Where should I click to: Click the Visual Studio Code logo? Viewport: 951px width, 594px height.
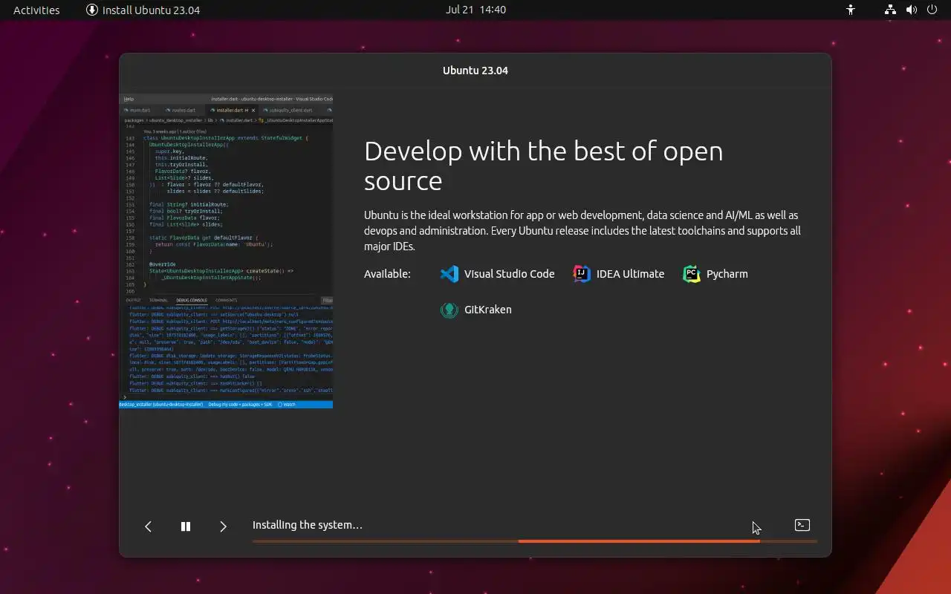(x=449, y=274)
